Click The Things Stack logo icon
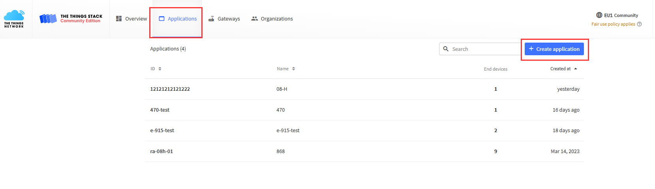The height and width of the screenshot is (189, 655). point(48,19)
